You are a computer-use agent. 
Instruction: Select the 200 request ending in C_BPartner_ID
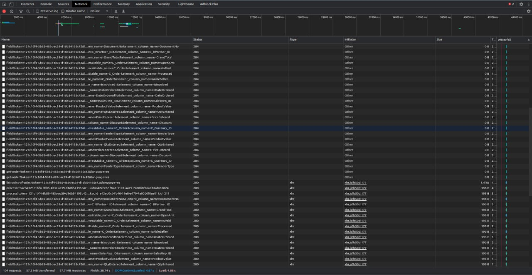click(88, 204)
